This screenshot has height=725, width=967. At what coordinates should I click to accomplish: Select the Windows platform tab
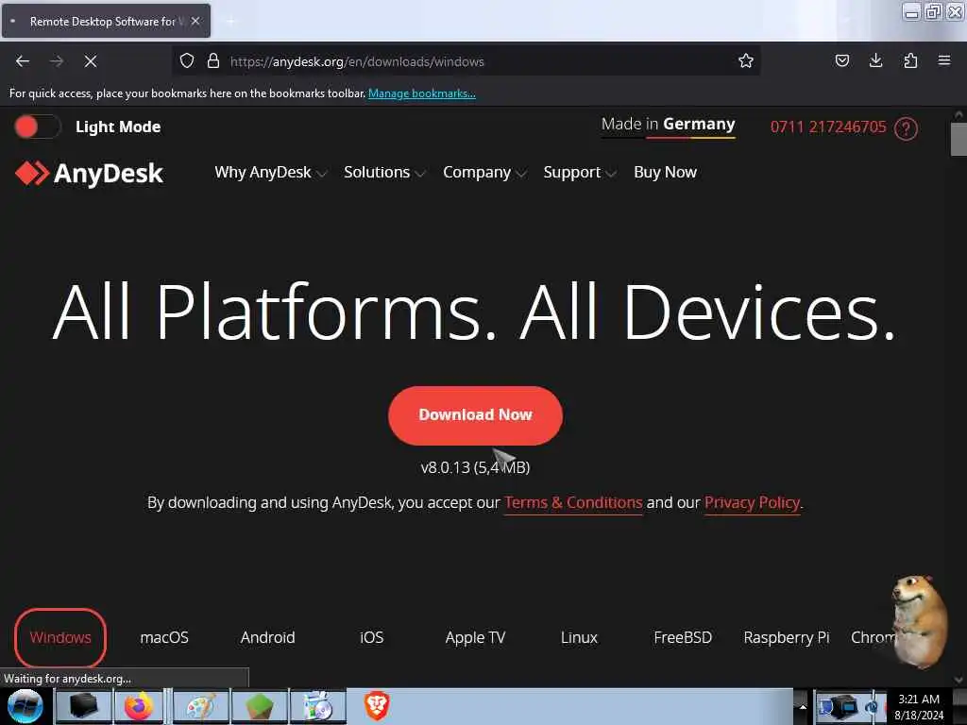(x=60, y=637)
